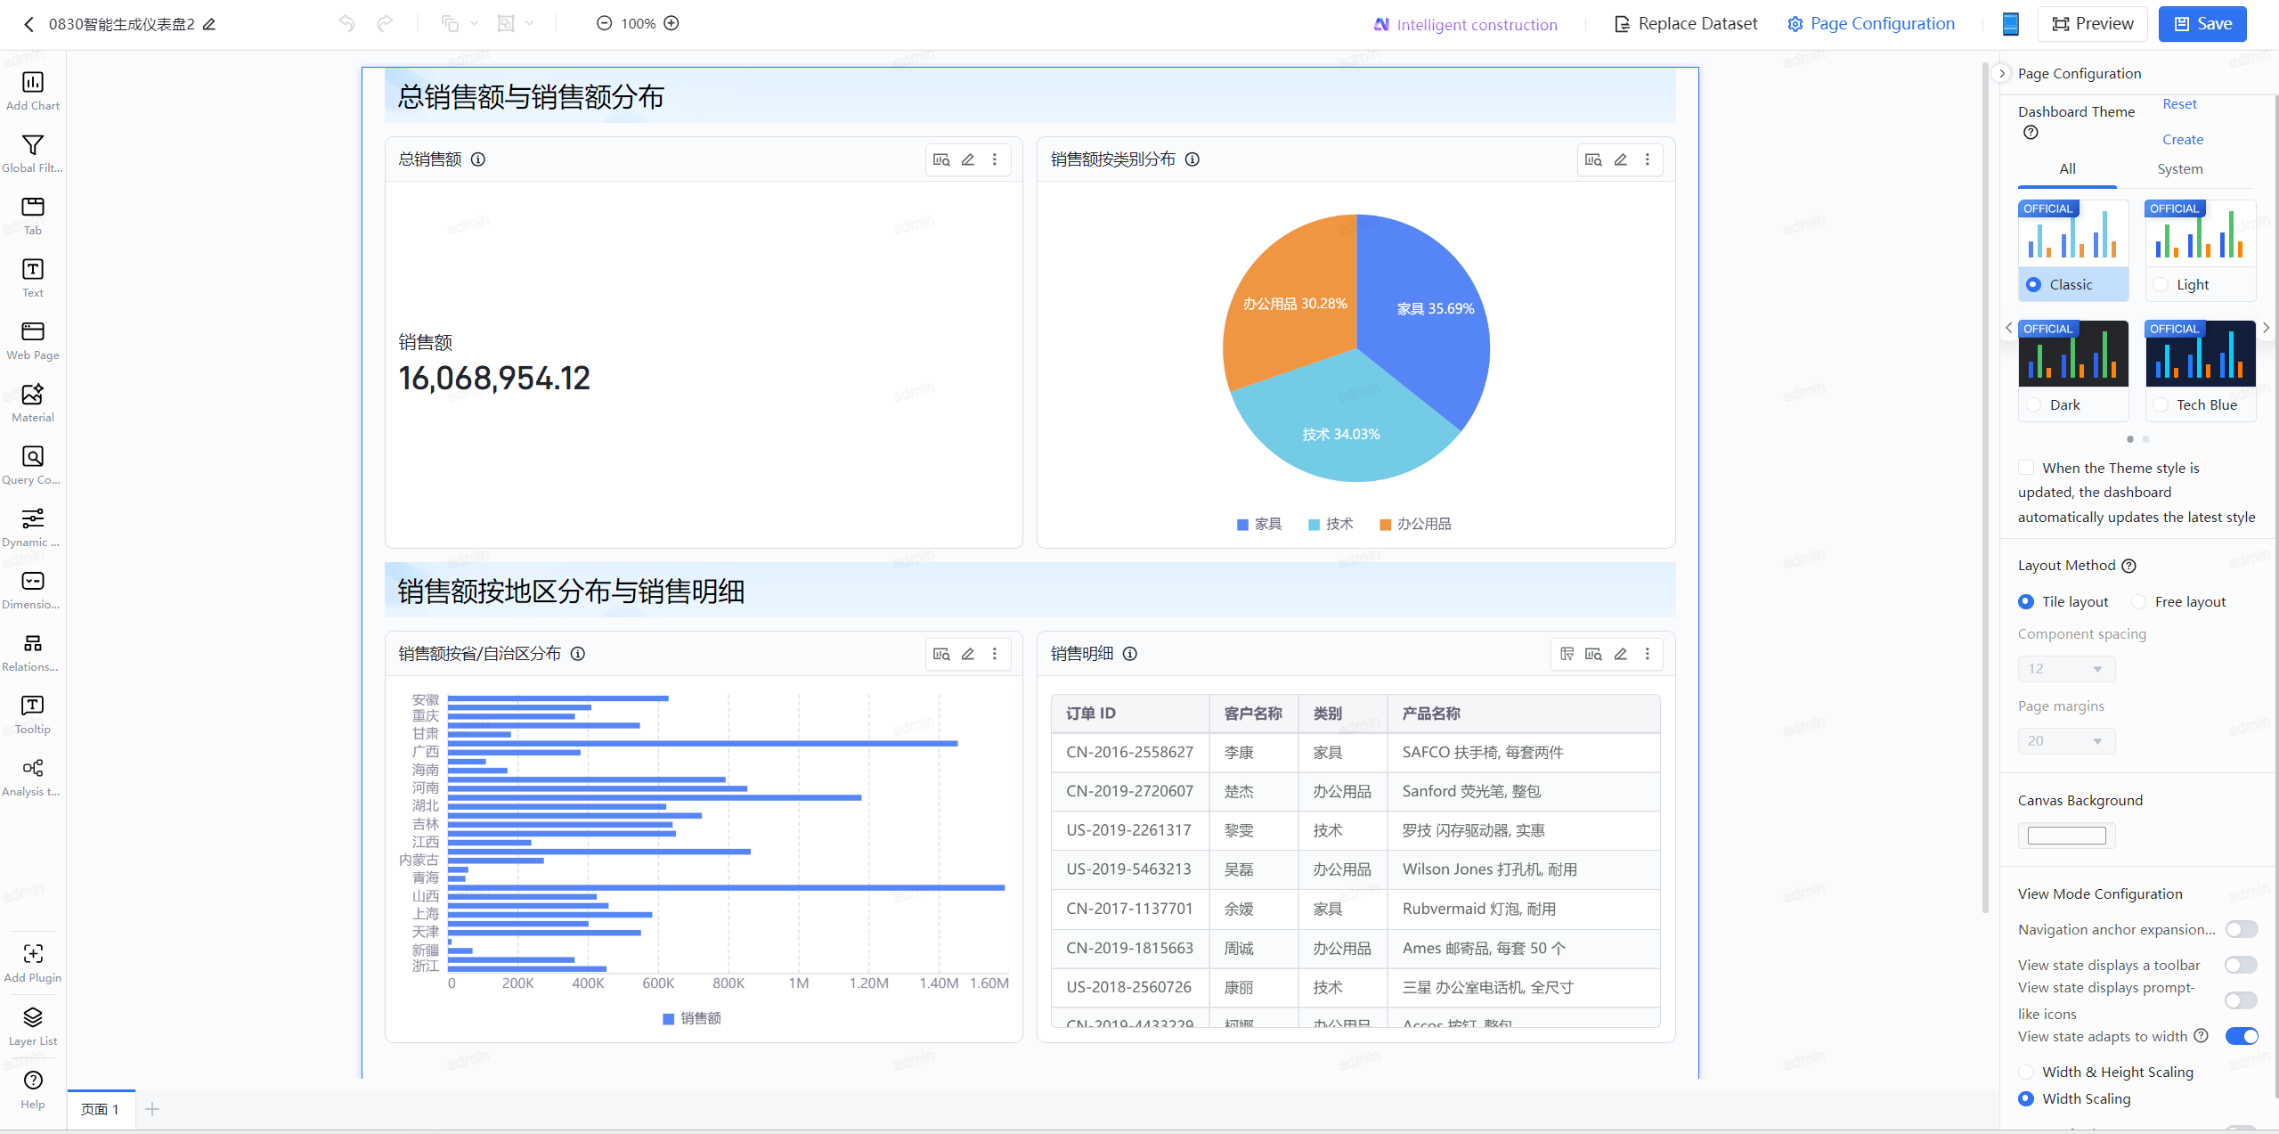The width and height of the screenshot is (2279, 1134).
Task: Open Help from the sidebar
Action: click(33, 1090)
